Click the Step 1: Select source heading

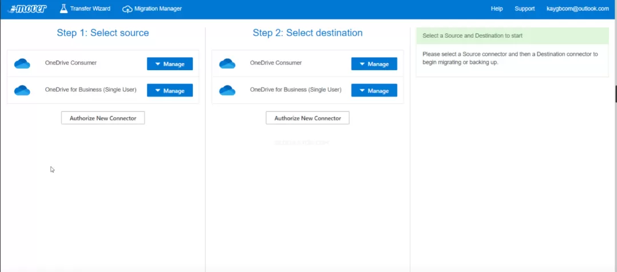(102, 33)
